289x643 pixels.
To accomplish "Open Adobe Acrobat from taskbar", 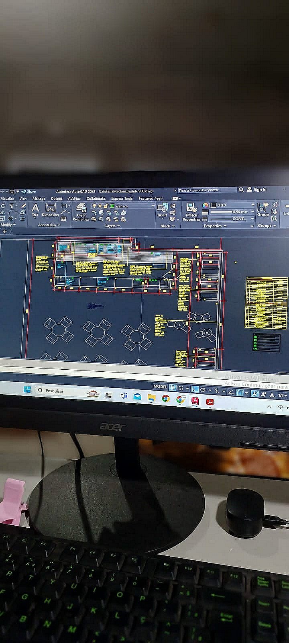I will 210,401.
